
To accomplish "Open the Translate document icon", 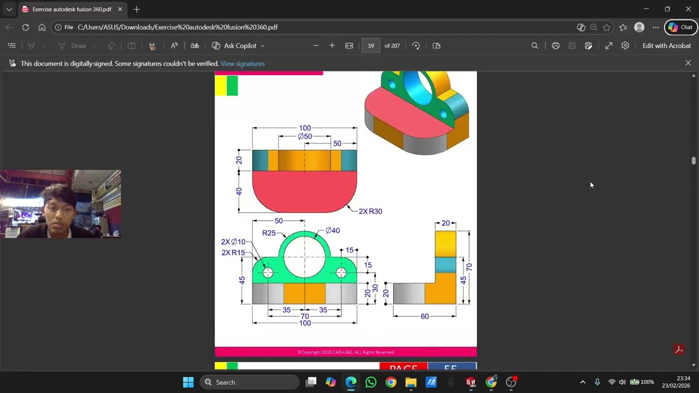I will 194,46.
